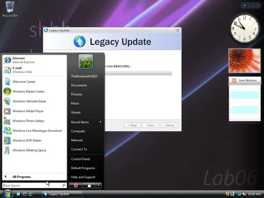This screenshot has width=264, height=198.
Task: Click the taskbar clock 10:49 AM
Action: [x=254, y=194]
